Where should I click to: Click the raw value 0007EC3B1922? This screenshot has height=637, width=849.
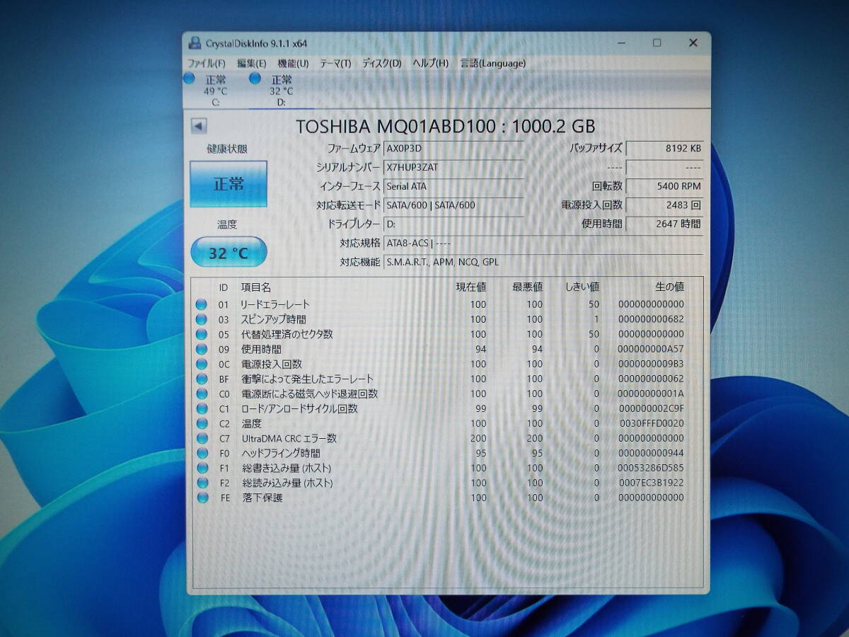[651, 483]
